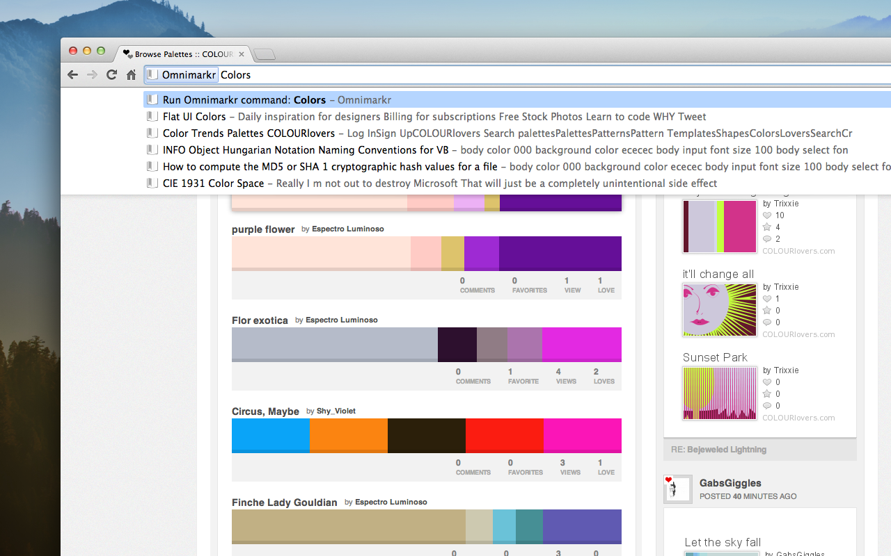Click the heart icon for 'it'll change all'

click(767, 299)
